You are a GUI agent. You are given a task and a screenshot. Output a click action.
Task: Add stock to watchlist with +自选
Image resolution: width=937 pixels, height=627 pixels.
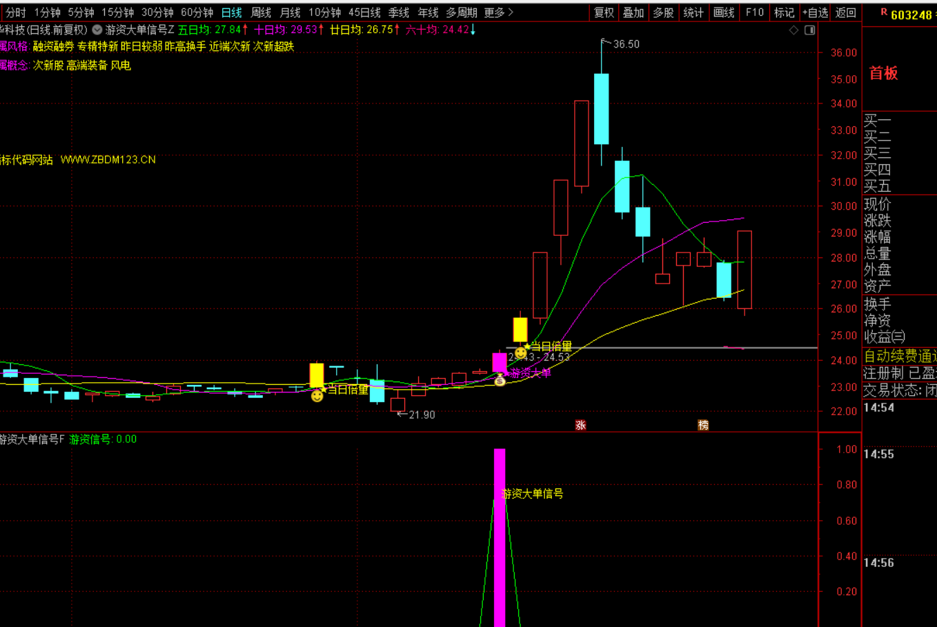point(815,12)
